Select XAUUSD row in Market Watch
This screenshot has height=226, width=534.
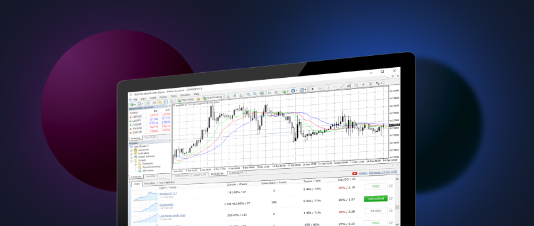point(150,127)
